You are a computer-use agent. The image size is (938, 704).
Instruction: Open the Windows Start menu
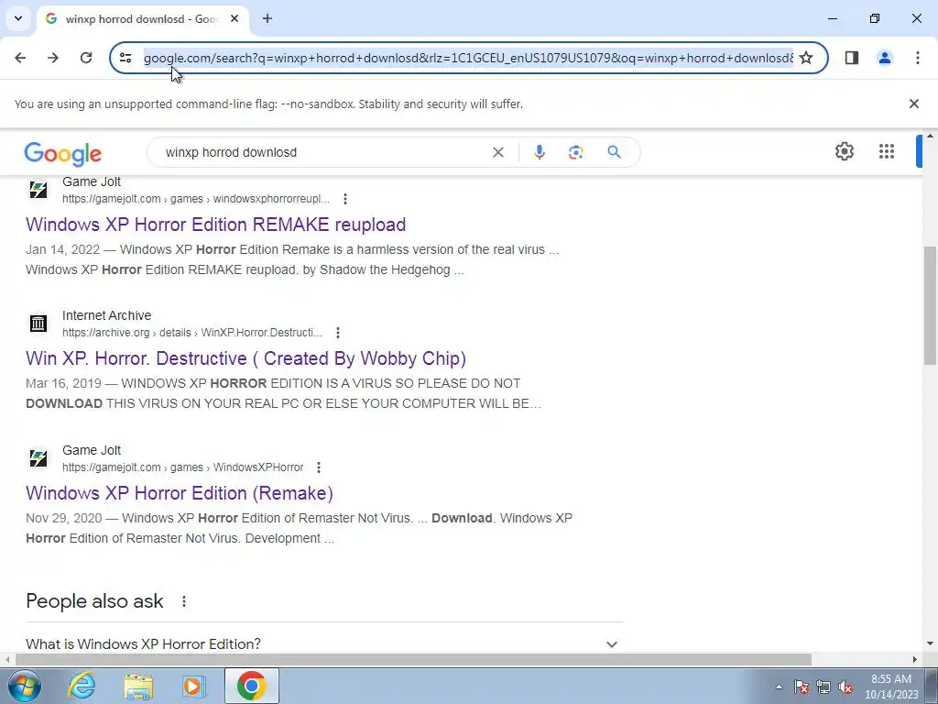[24, 686]
